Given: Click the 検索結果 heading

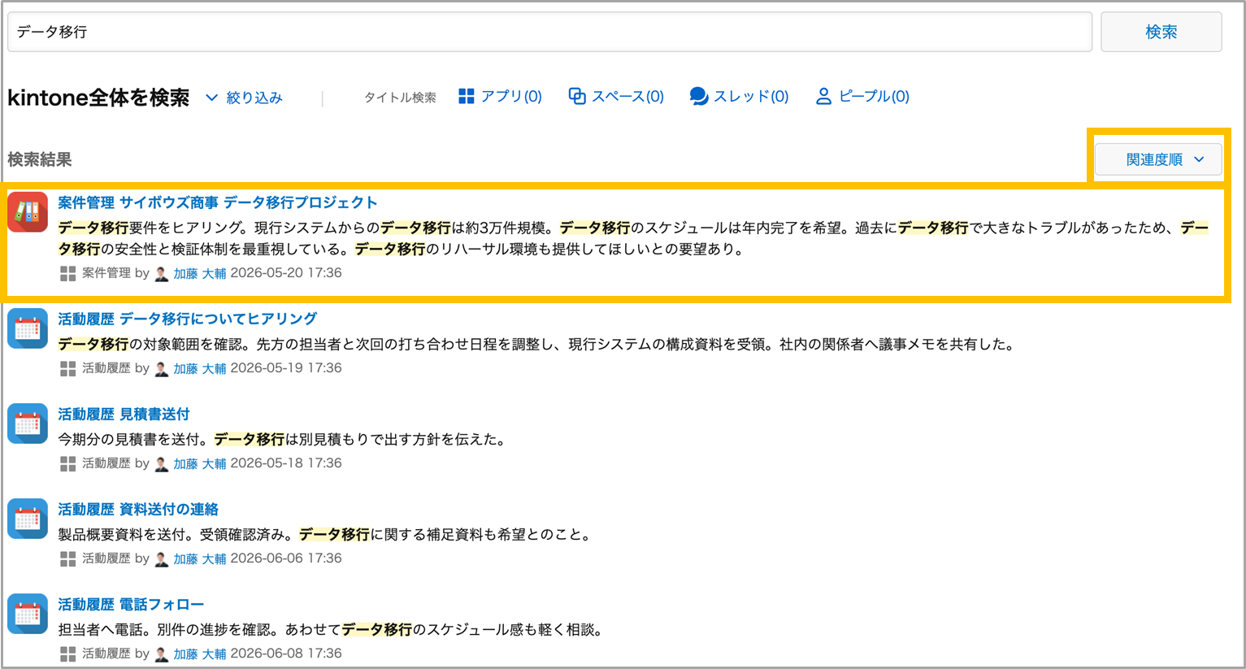Looking at the screenshot, I should click(40, 159).
